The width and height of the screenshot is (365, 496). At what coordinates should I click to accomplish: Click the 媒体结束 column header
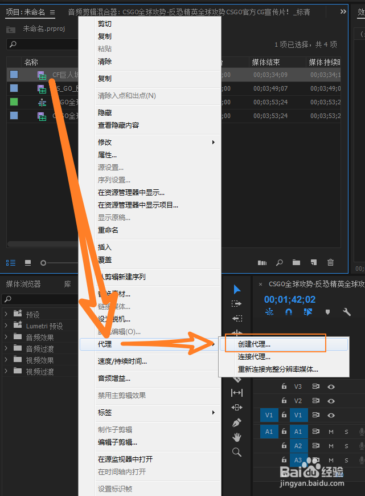[266, 62]
